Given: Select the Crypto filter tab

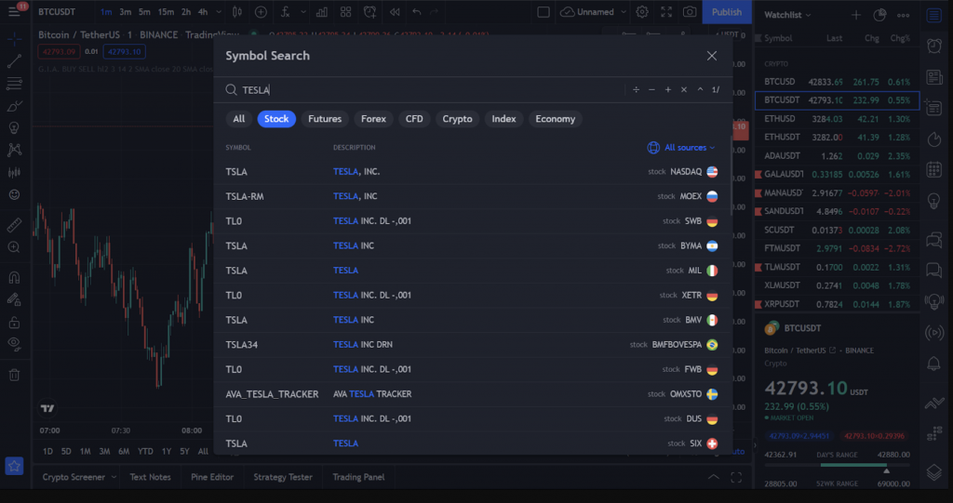Looking at the screenshot, I should [x=457, y=119].
